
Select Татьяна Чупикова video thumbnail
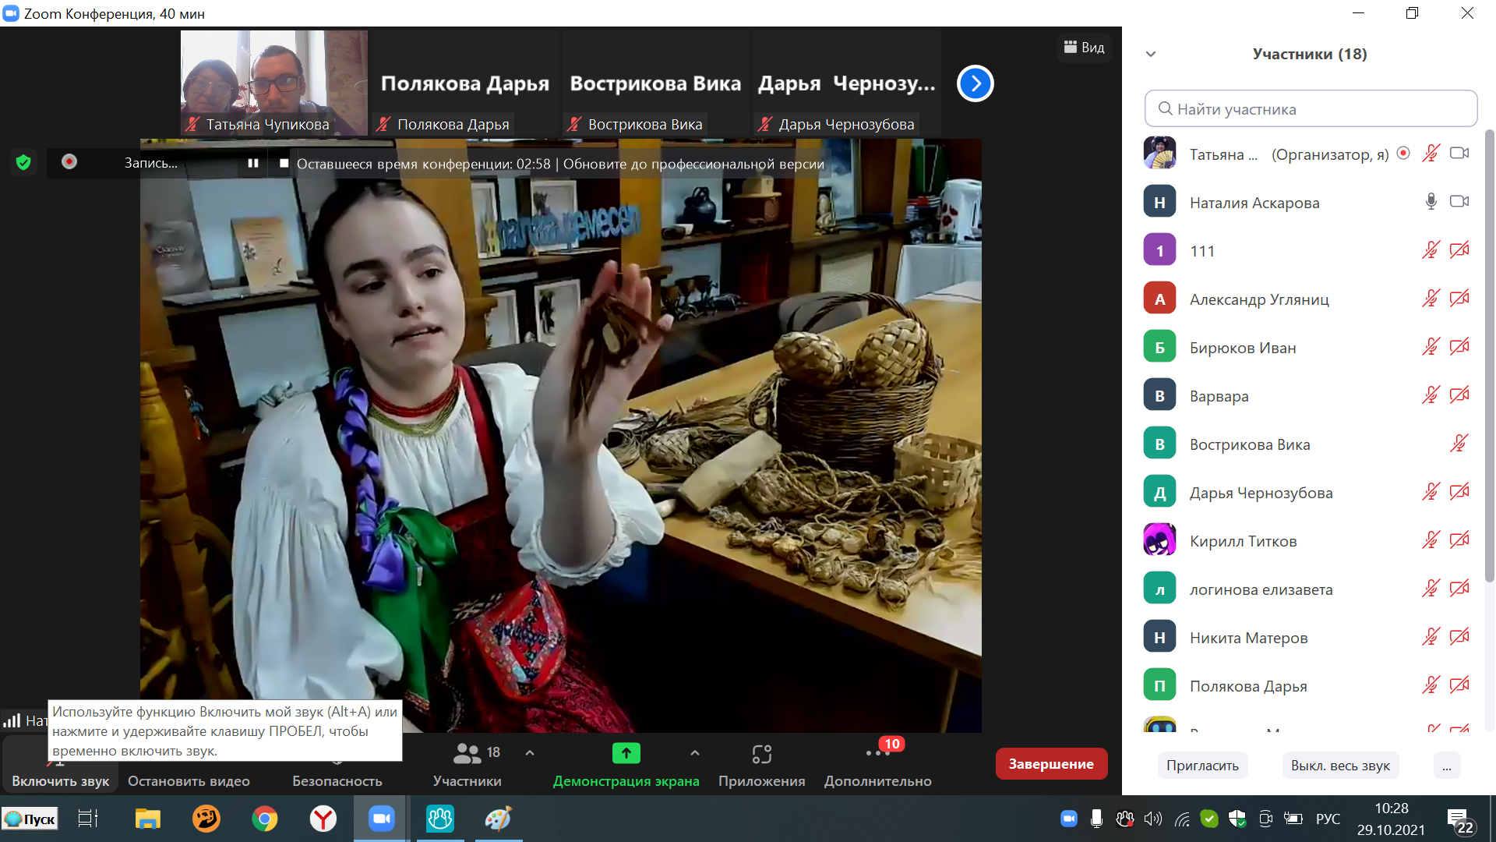(x=274, y=83)
